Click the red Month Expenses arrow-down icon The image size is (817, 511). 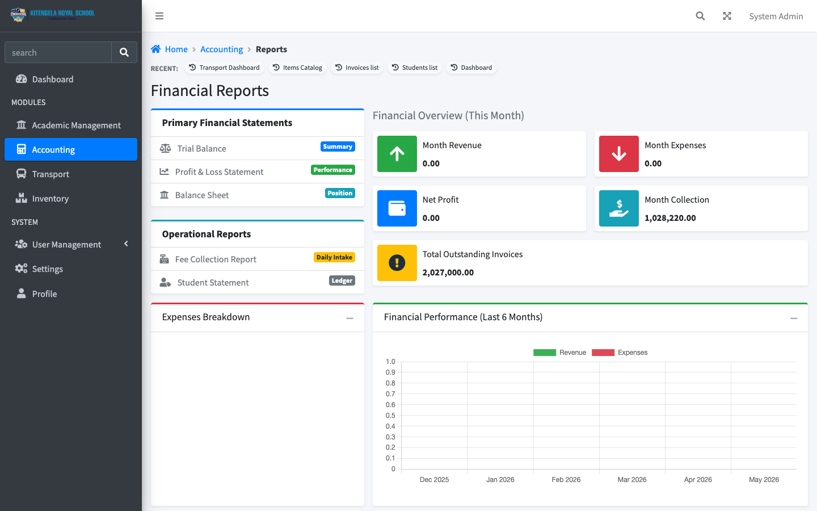(x=619, y=154)
